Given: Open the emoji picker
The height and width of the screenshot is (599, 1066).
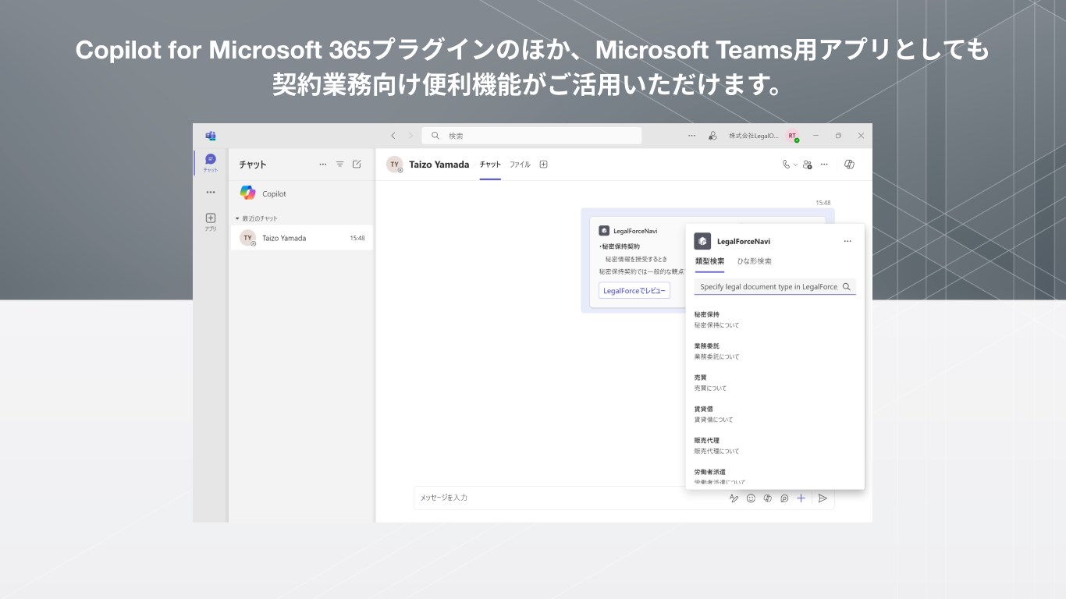Looking at the screenshot, I should 751,498.
